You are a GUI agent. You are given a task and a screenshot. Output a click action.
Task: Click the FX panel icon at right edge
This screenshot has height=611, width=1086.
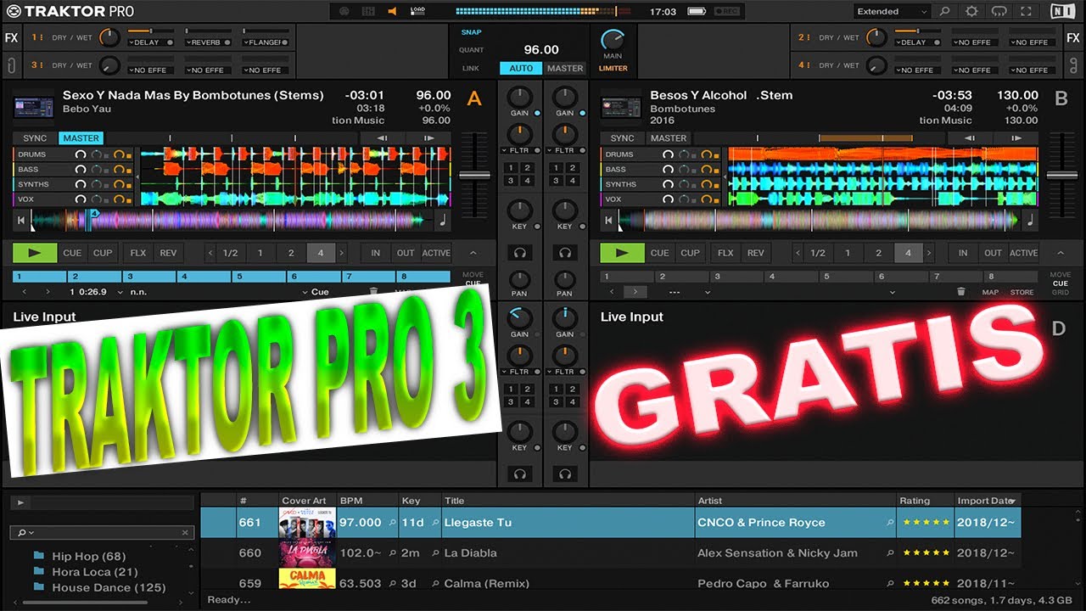pyautogui.click(x=1073, y=38)
